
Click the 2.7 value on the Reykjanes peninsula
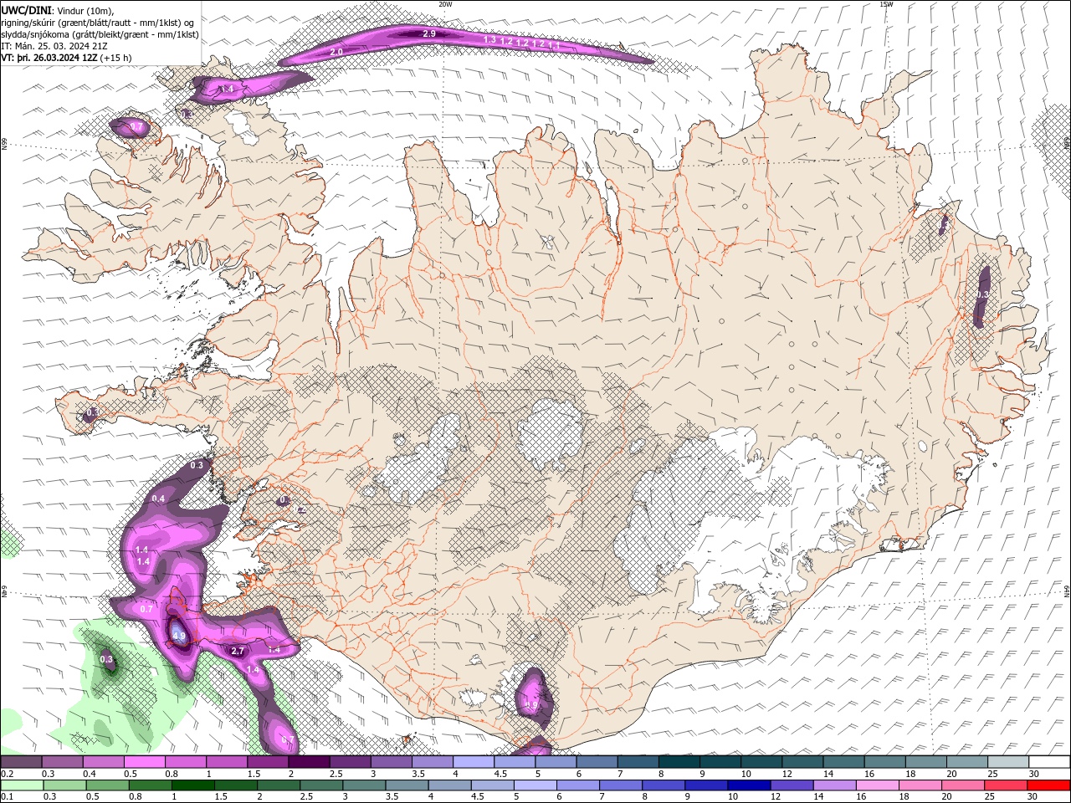237,651
